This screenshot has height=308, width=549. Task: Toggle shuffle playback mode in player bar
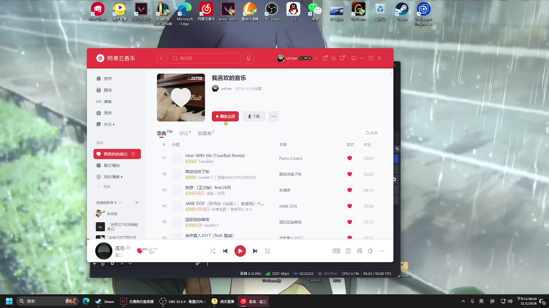212,251
